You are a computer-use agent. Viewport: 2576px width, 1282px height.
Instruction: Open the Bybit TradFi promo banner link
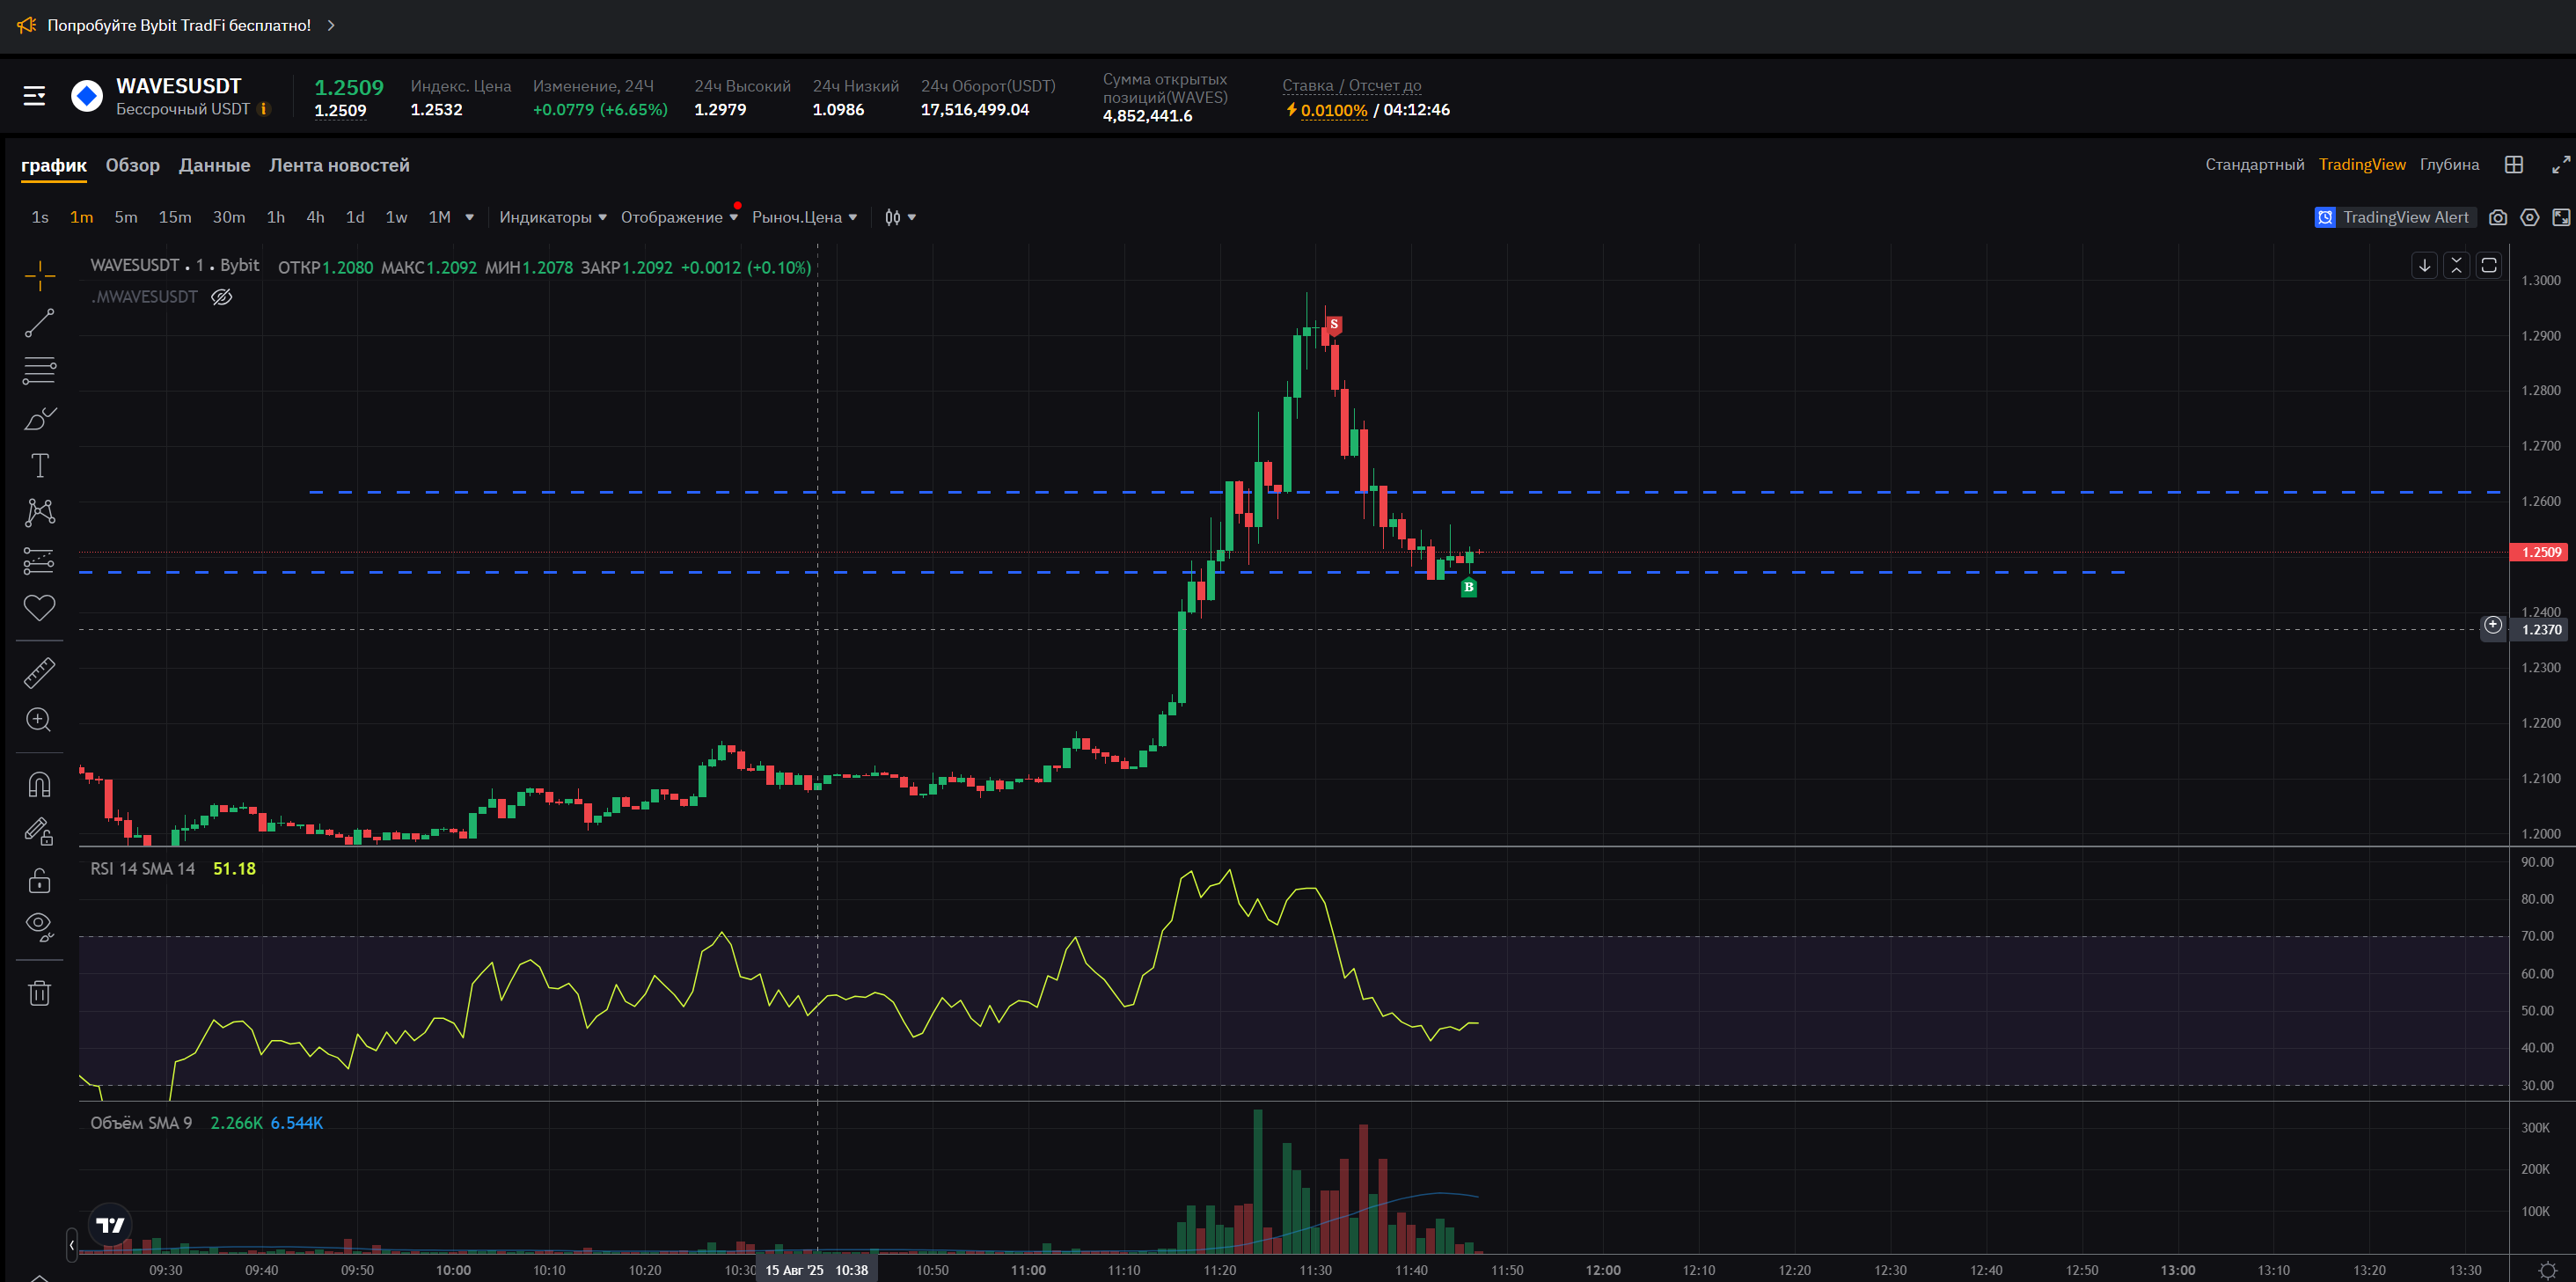pyautogui.click(x=180, y=25)
